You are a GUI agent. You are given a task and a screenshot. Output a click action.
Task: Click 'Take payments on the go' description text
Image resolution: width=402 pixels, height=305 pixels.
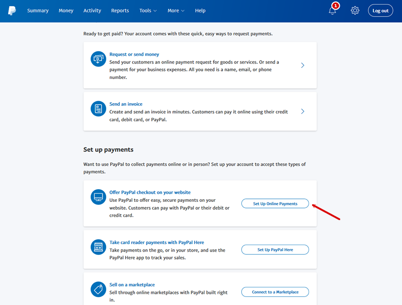tap(167, 254)
